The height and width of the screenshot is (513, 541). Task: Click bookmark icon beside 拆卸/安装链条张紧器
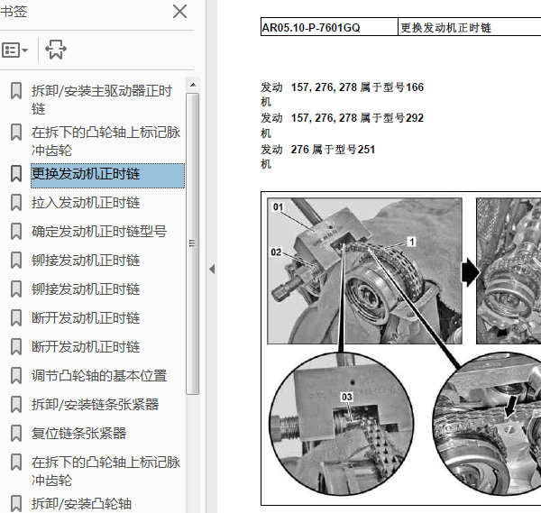tap(16, 405)
